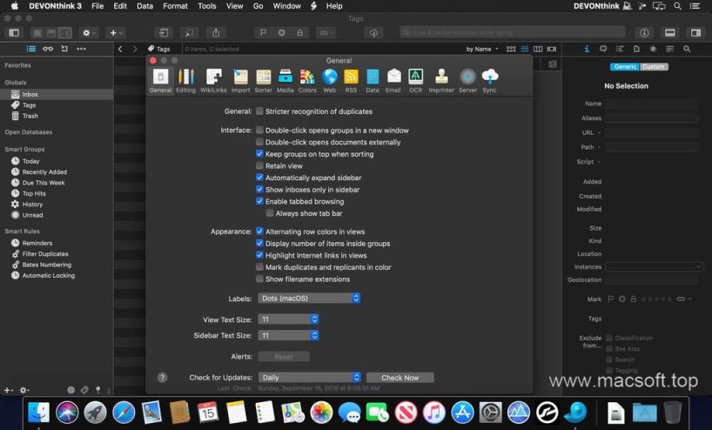Image resolution: width=712 pixels, height=430 pixels.
Task: Switch to the Custom inspector tab
Action: tap(653, 66)
